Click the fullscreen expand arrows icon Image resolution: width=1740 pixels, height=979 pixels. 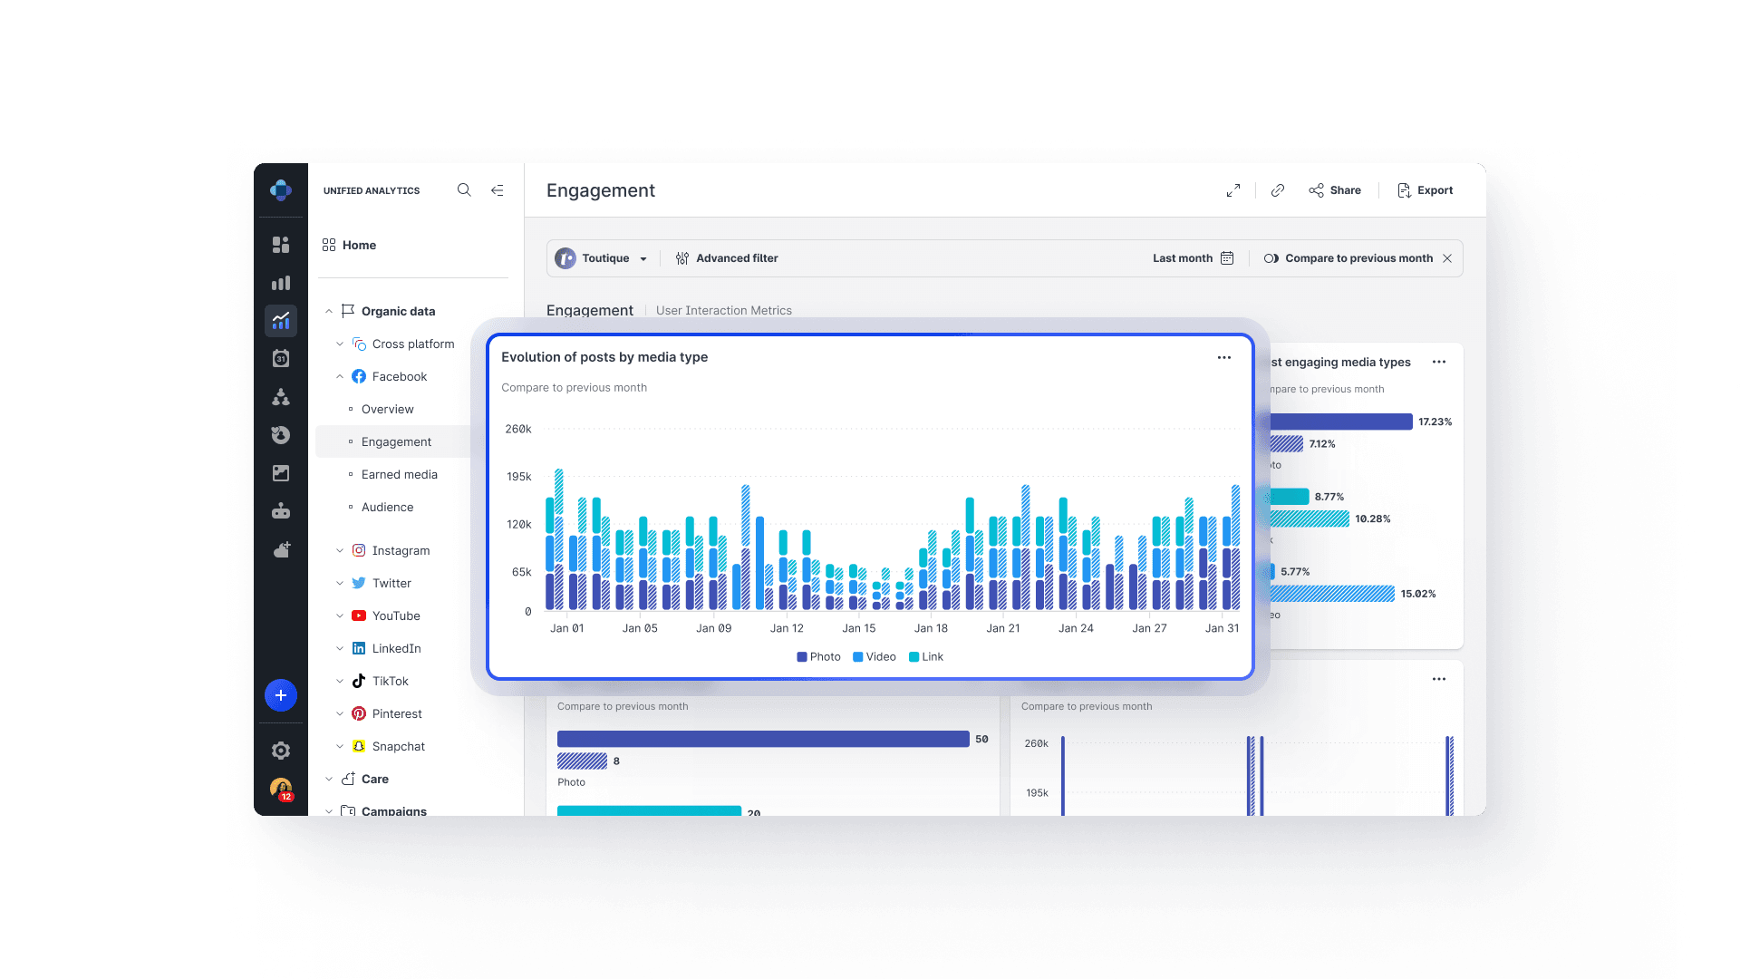tap(1233, 190)
